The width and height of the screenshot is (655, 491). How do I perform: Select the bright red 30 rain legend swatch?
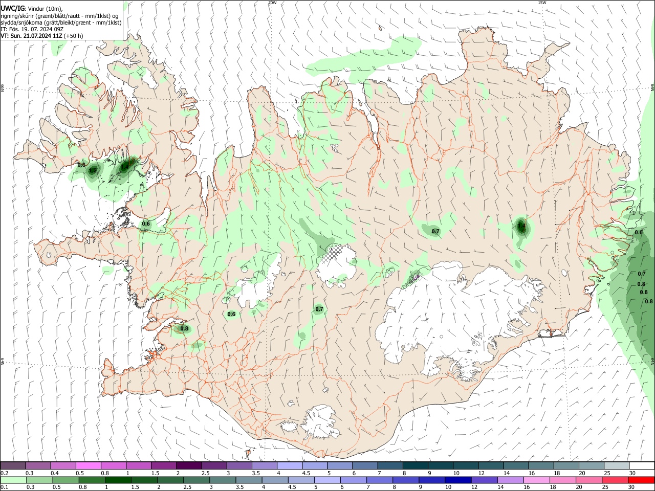click(641, 480)
